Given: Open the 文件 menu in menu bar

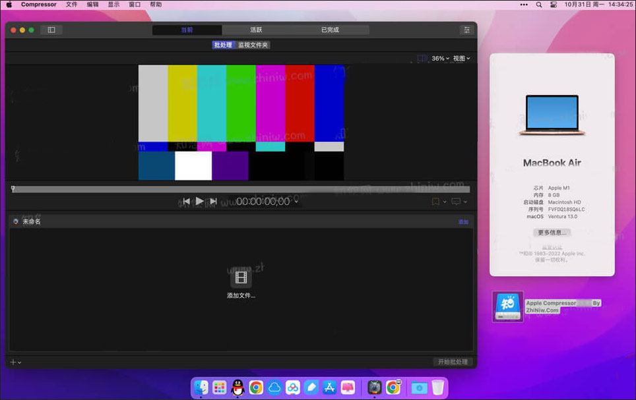Looking at the screenshot, I should 71,5.
